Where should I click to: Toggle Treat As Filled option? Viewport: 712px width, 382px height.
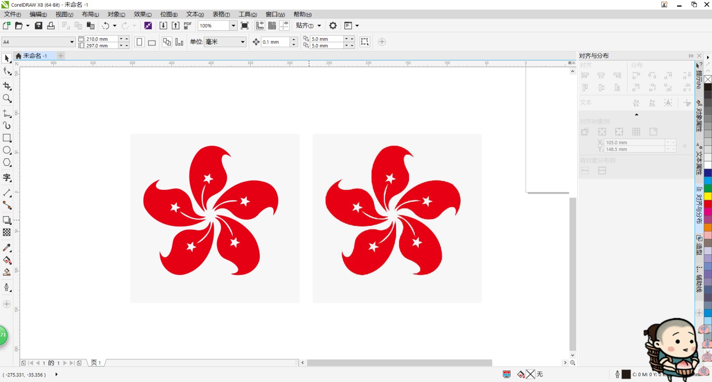[365, 42]
